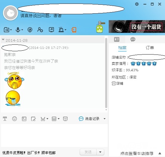Send to phone with orange mobile icon
The width and height of the screenshot is (165, 157).
tap(74, 30)
